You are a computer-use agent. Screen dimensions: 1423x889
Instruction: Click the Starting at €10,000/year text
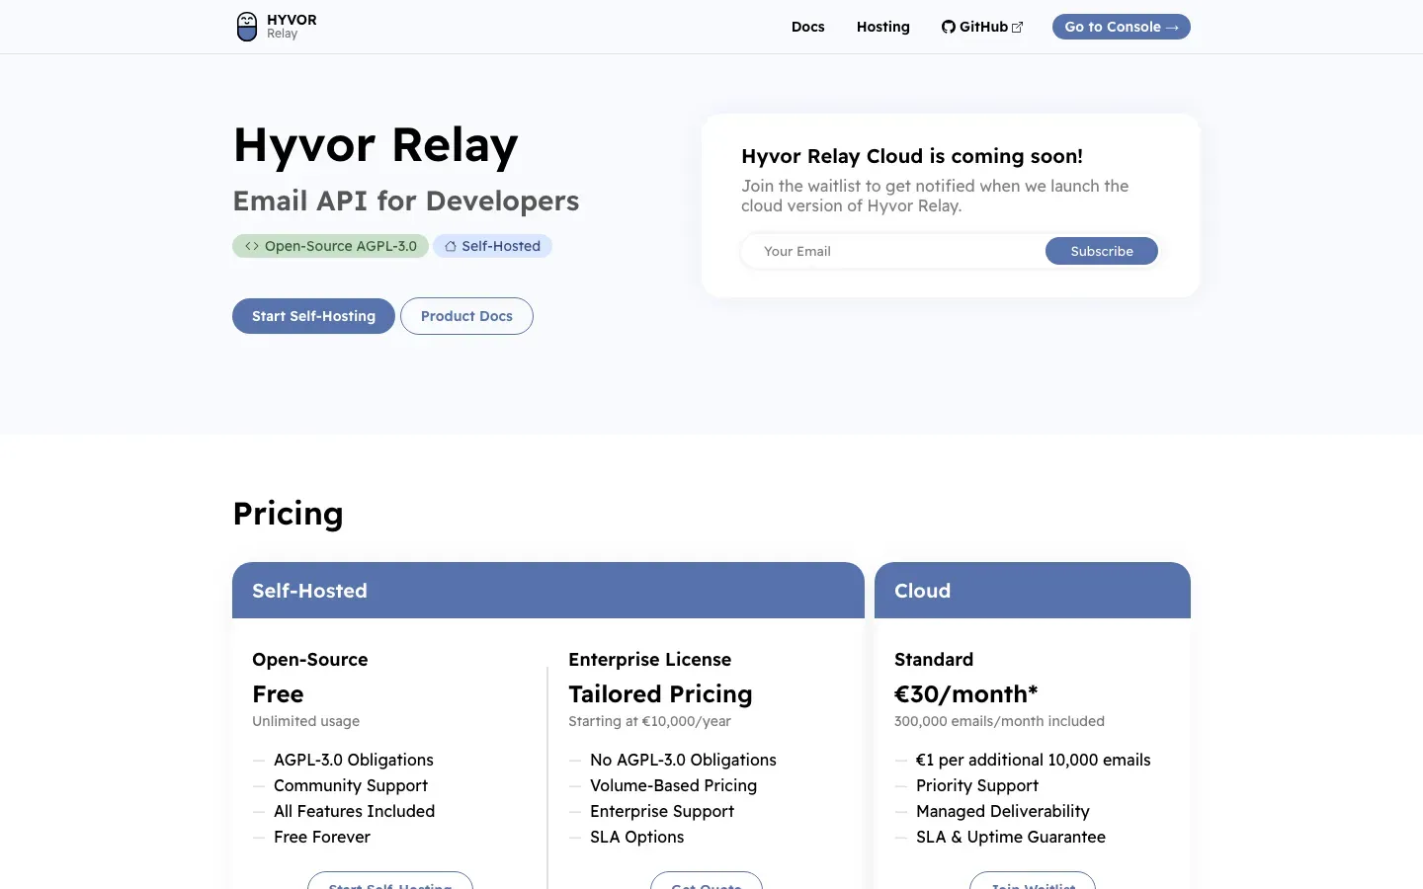click(649, 721)
